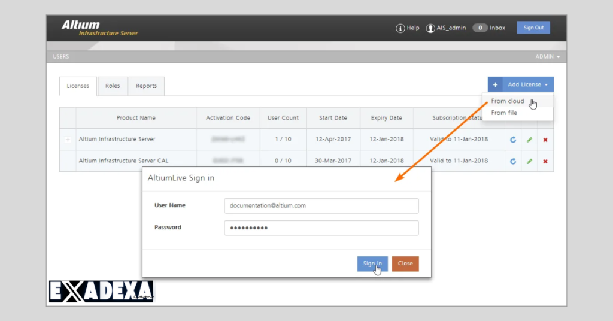Refresh the Altium Infrastructure Server CAL license
Viewport: 613px width, 321px height.
513,161
